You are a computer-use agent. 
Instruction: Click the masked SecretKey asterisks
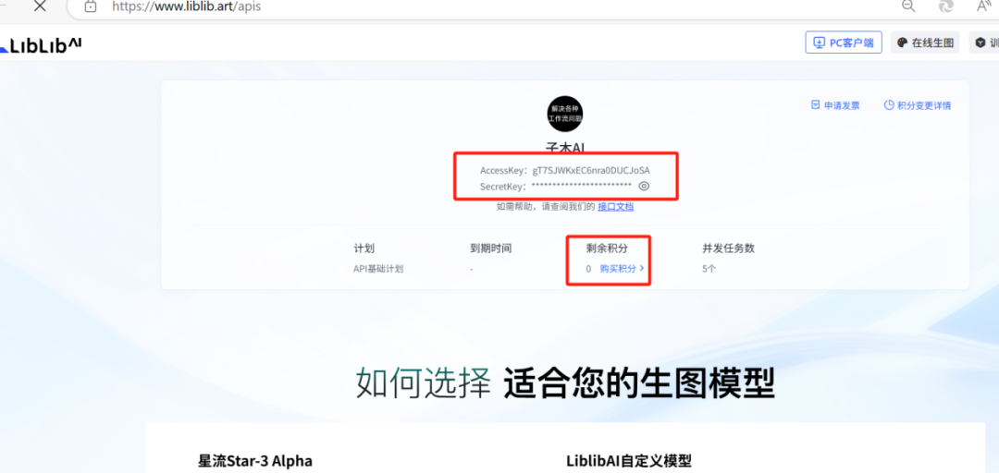click(582, 186)
